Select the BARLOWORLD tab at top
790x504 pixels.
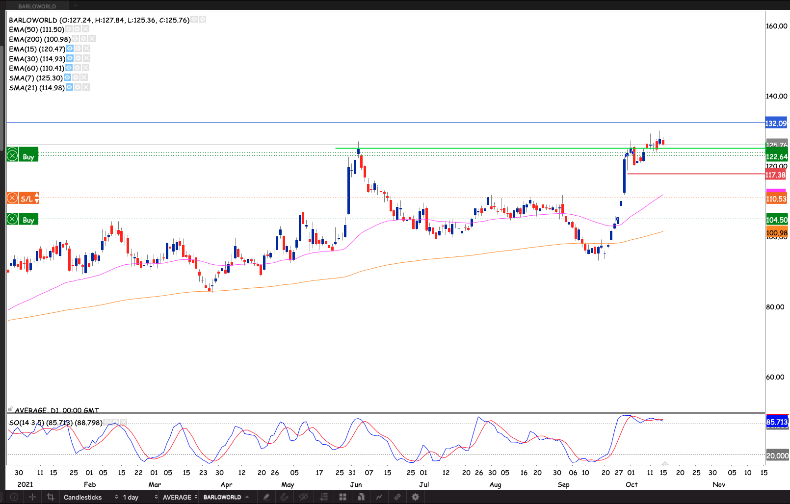point(37,6)
